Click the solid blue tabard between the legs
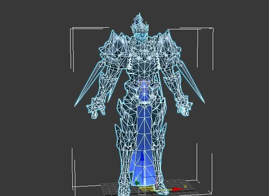The image size is (269, 196). coord(143,130)
